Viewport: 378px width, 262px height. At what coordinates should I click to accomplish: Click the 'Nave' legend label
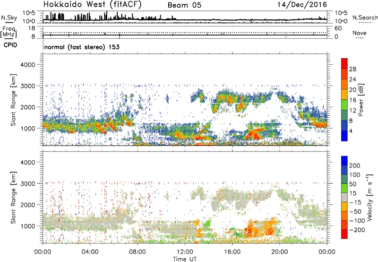click(359, 33)
